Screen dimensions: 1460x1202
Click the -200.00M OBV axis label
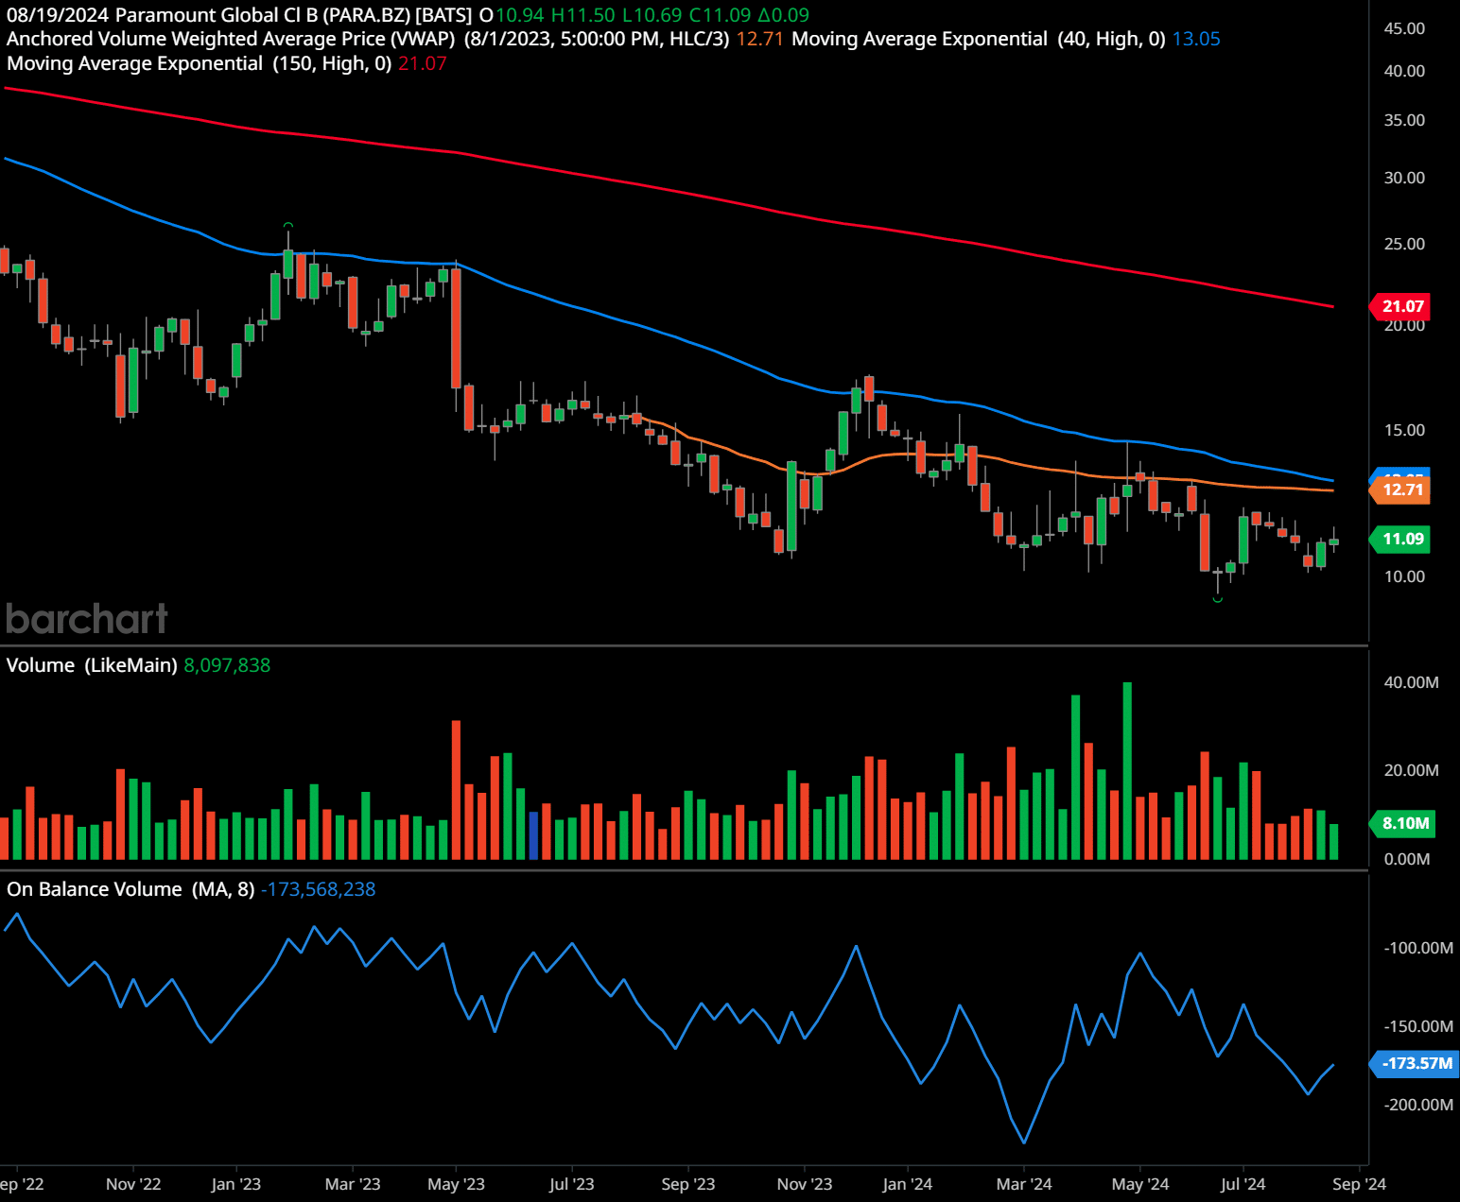coord(1418,1105)
